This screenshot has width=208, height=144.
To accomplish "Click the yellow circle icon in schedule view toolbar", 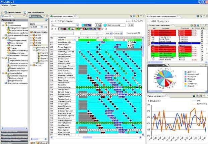I will pyautogui.click(x=138, y=16).
